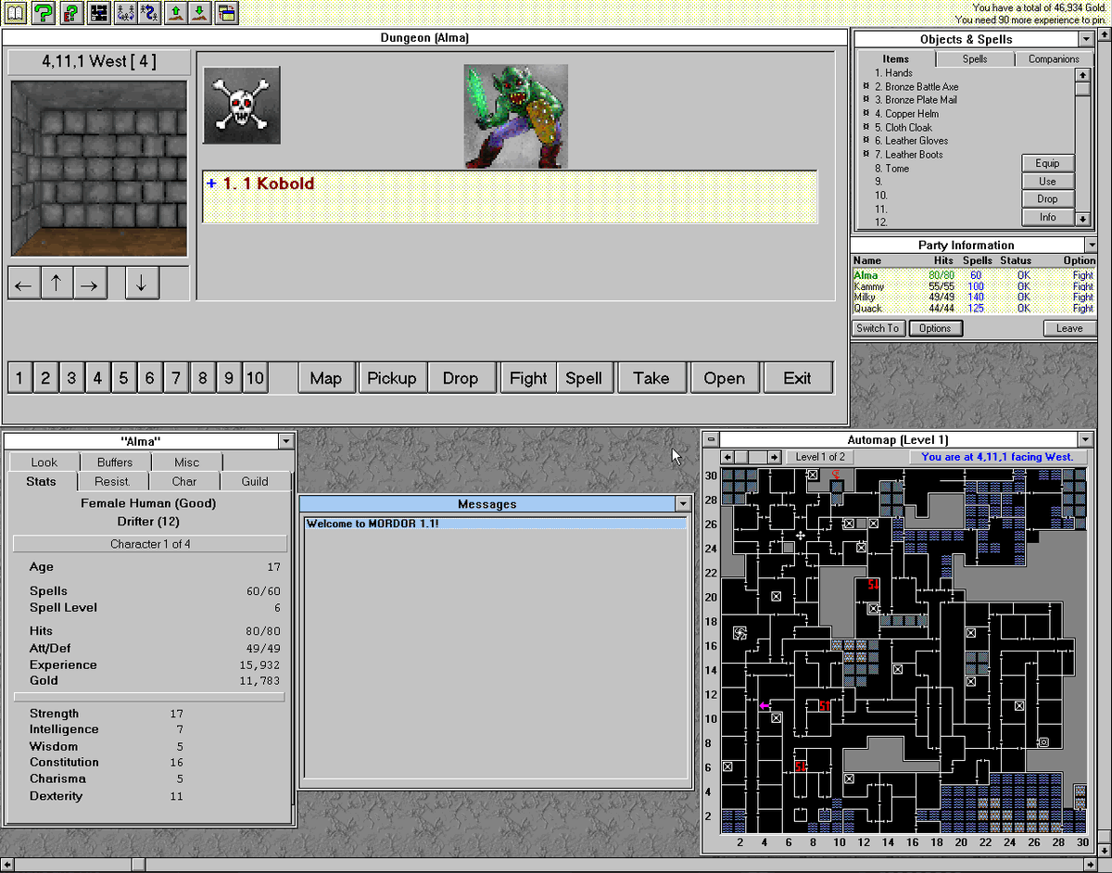Screen dimensions: 1112x873
Task: Click the green up-arrow toolbar icon
Action: pyautogui.click(x=176, y=13)
